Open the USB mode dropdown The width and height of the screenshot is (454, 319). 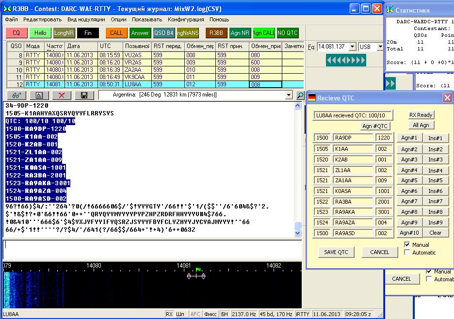click(x=380, y=47)
